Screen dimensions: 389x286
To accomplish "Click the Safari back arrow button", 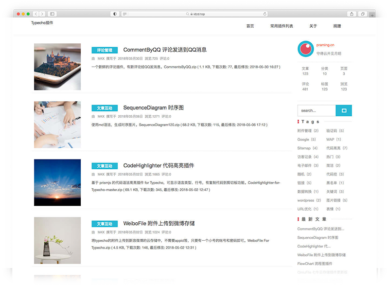I will [36, 14].
